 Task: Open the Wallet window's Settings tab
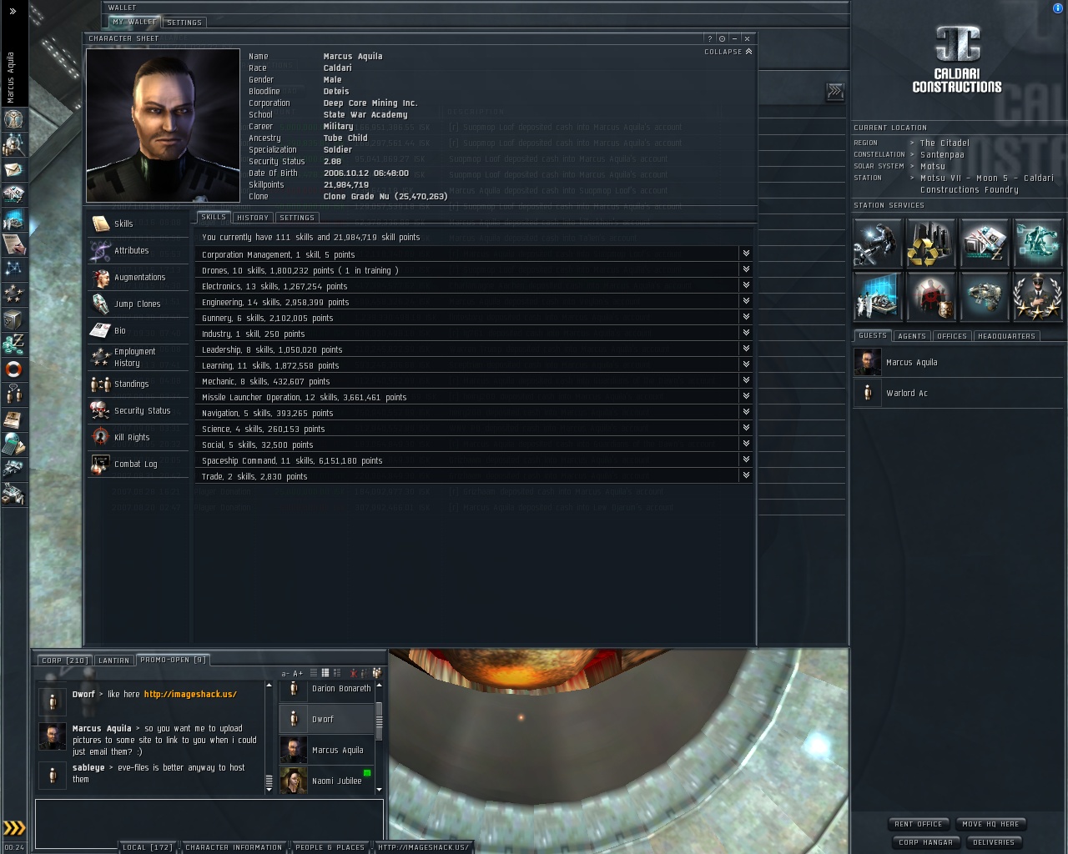pos(184,23)
